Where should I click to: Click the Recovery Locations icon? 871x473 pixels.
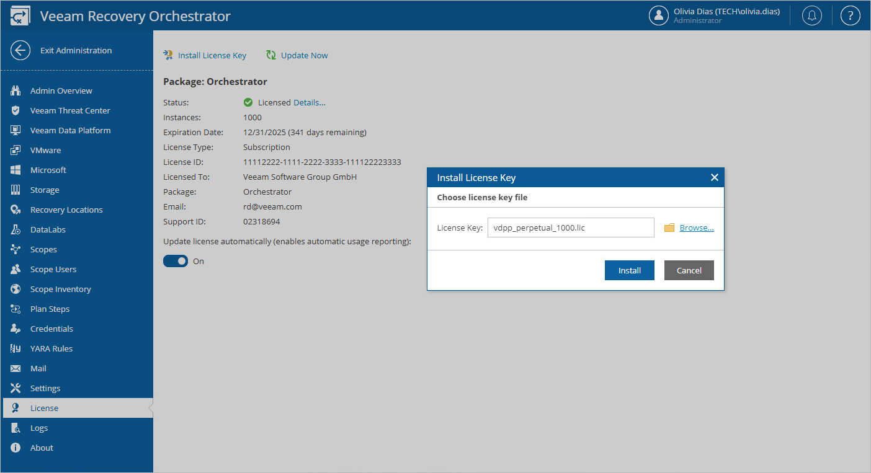pos(16,210)
